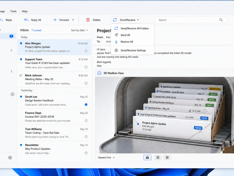Image resolution: width=234 pixels, height=176 pixels.
Task: Click the 7 unread filter link
Action: click(x=36, y=30)
